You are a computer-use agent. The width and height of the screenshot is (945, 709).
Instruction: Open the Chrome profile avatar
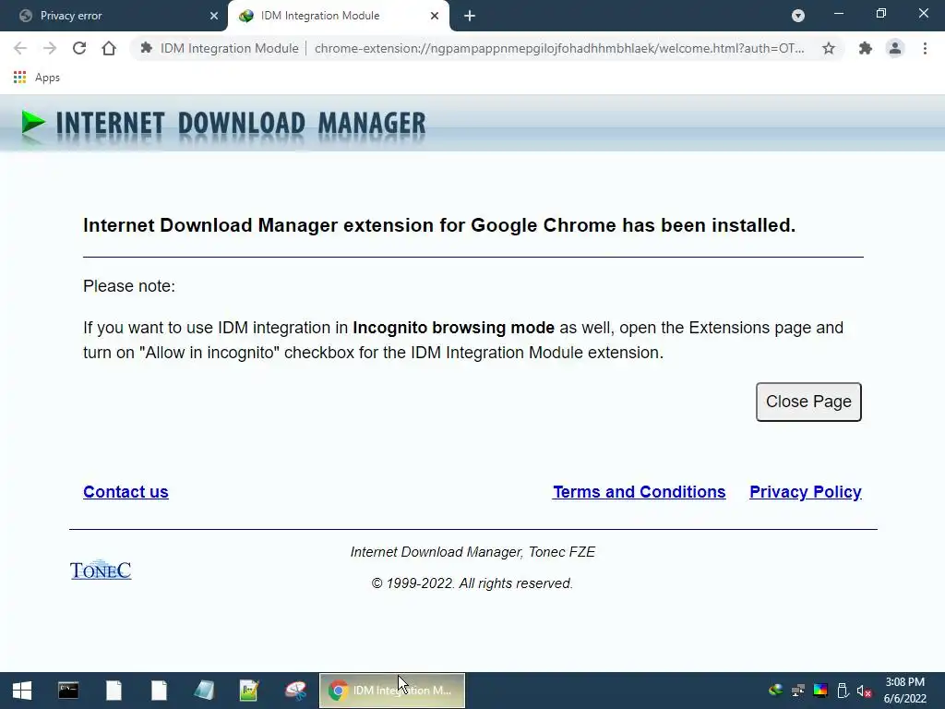[895, 48]
